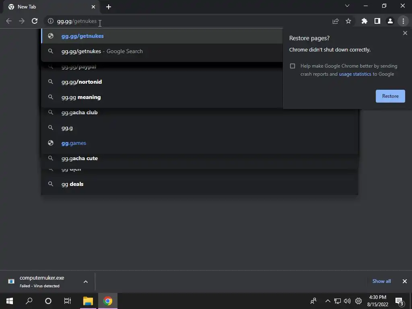
Task: Open Cortana from the taskbar
Action: 48,301
